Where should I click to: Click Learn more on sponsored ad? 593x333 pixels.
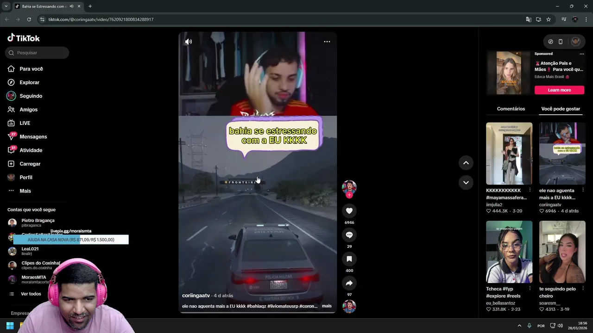pyautogui.click(x=559, y=90)
